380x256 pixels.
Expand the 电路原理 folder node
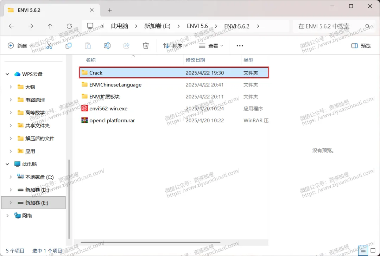point(11,100)
